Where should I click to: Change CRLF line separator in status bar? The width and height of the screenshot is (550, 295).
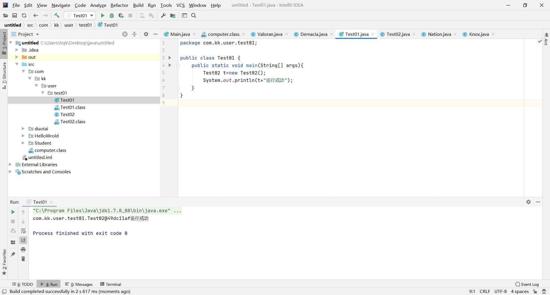pyautogui.click(x=485, y=292)
